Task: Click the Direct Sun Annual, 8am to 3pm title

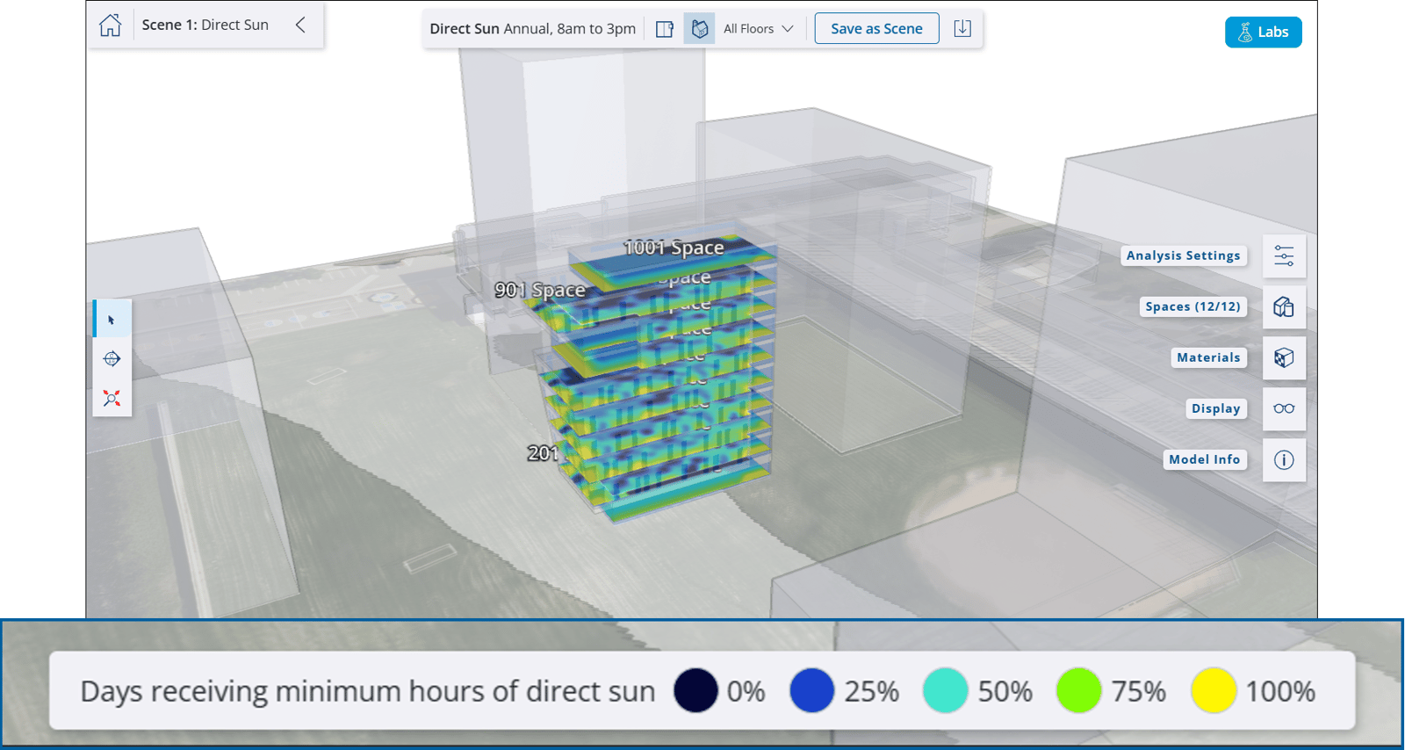Action: (532, 29)
